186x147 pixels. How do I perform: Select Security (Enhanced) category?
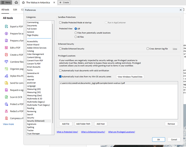point(36,121)
